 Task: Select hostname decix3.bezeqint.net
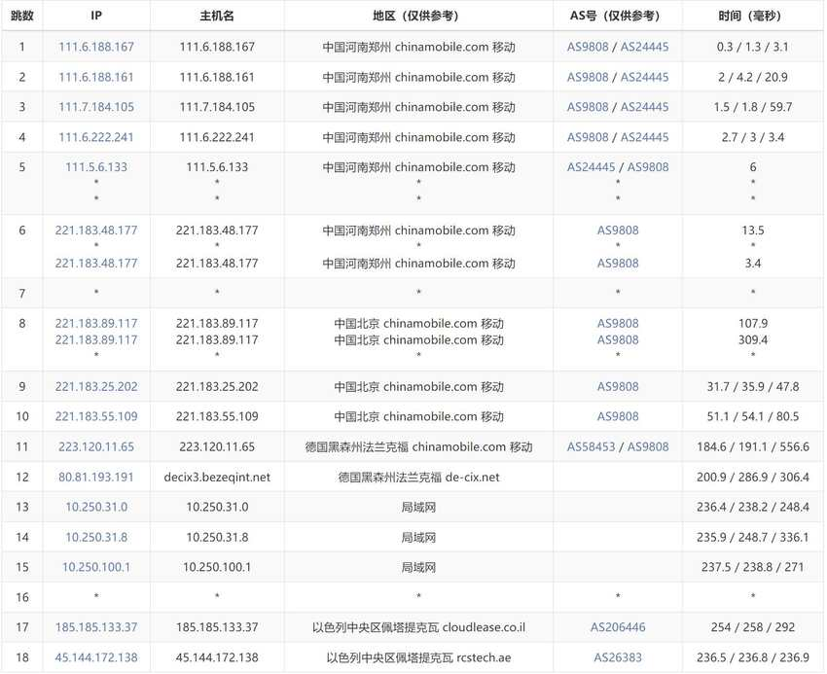click(217, 478)
